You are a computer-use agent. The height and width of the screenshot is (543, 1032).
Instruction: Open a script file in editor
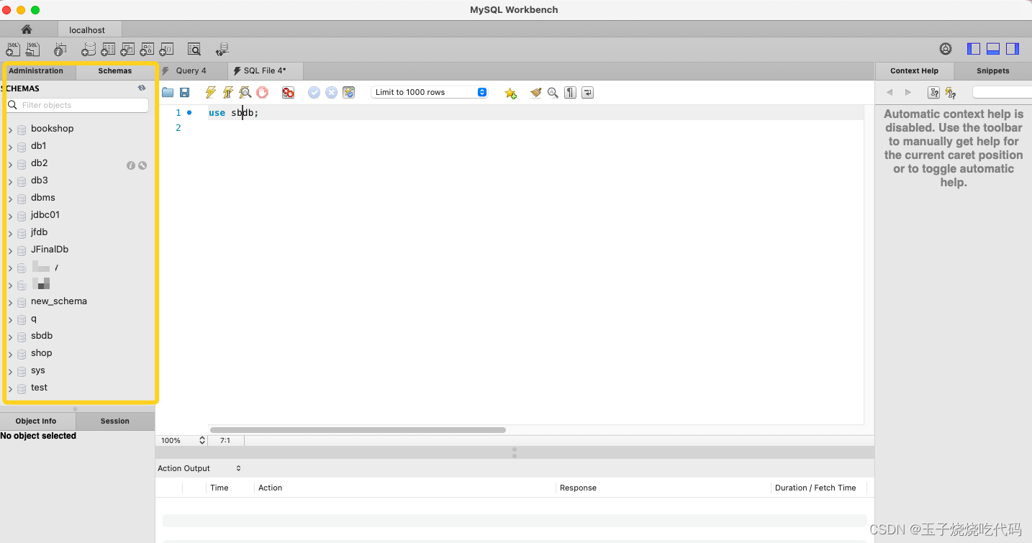[x=168, y=92]
